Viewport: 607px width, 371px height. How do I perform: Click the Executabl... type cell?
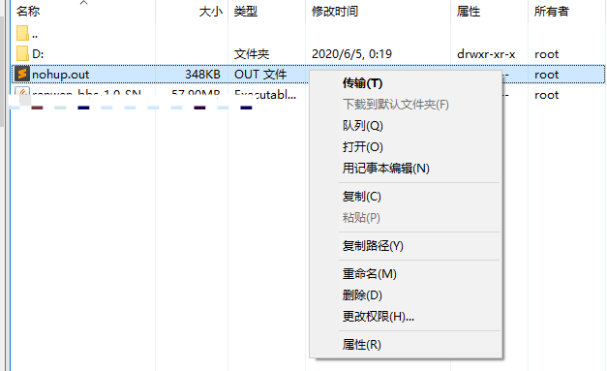(265, 94)
